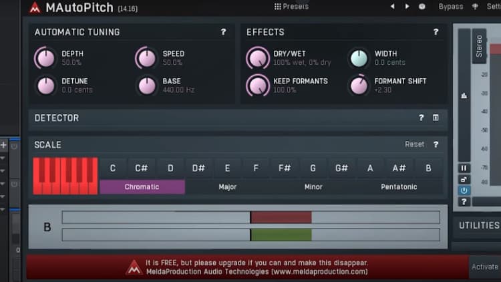
Task: Click the meter histogram icon
Action: coord(464,96)
